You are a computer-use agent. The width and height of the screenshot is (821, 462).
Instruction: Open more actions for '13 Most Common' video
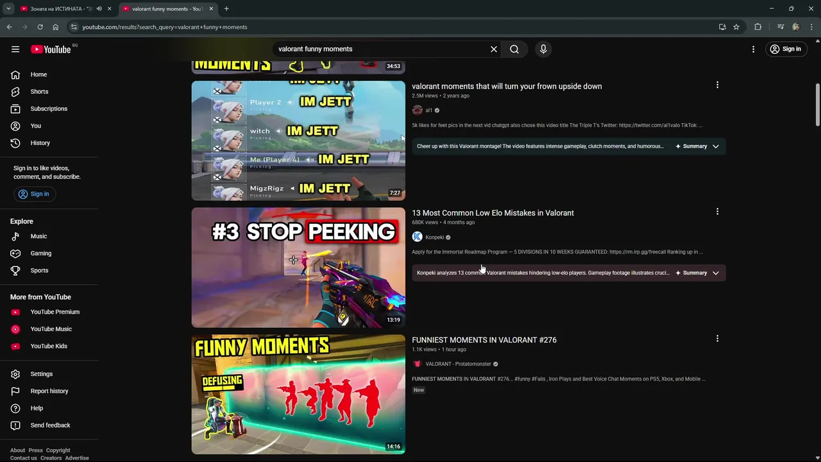point(717,211)
